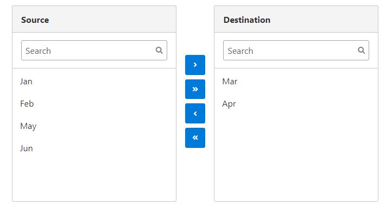Select Apr in the Destination list
Screen dimensions: 386x211
296,103
